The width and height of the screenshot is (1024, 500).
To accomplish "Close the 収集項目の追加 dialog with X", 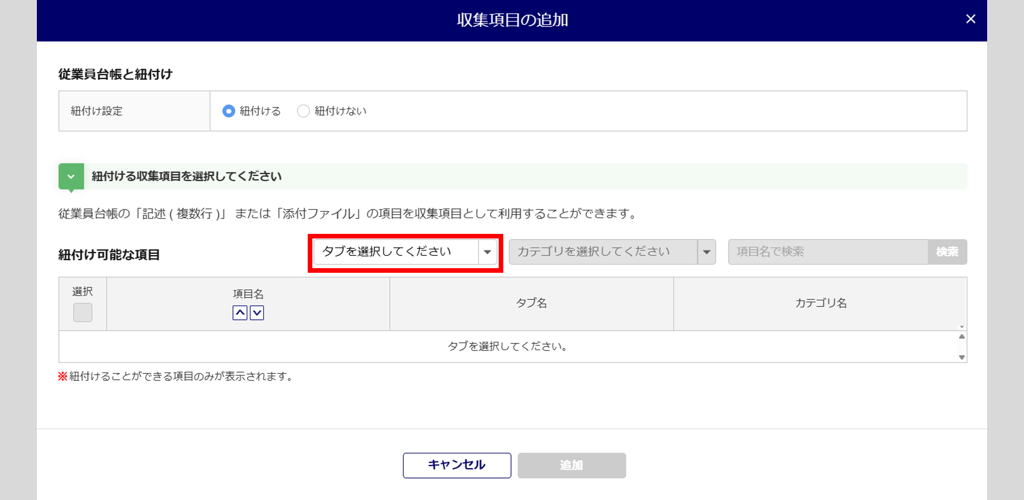I will (x=970, y=19).
